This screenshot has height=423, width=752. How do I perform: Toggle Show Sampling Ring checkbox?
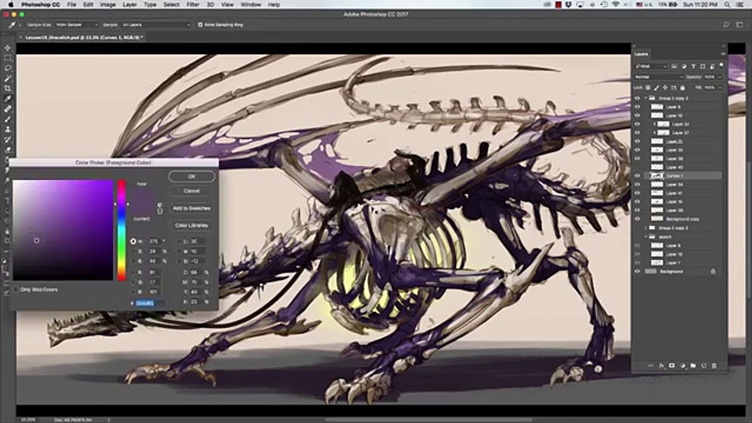click(200, 25)
